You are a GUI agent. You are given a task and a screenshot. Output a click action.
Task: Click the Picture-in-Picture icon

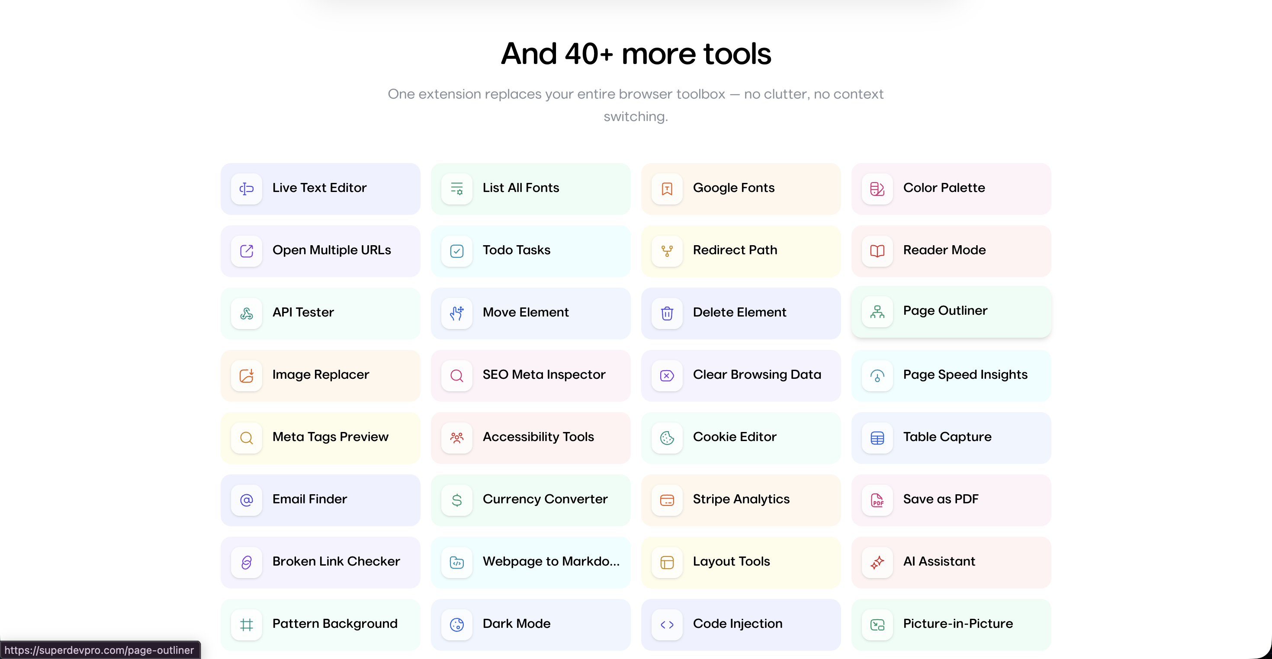pyautogui.click(x=877, y=624)
